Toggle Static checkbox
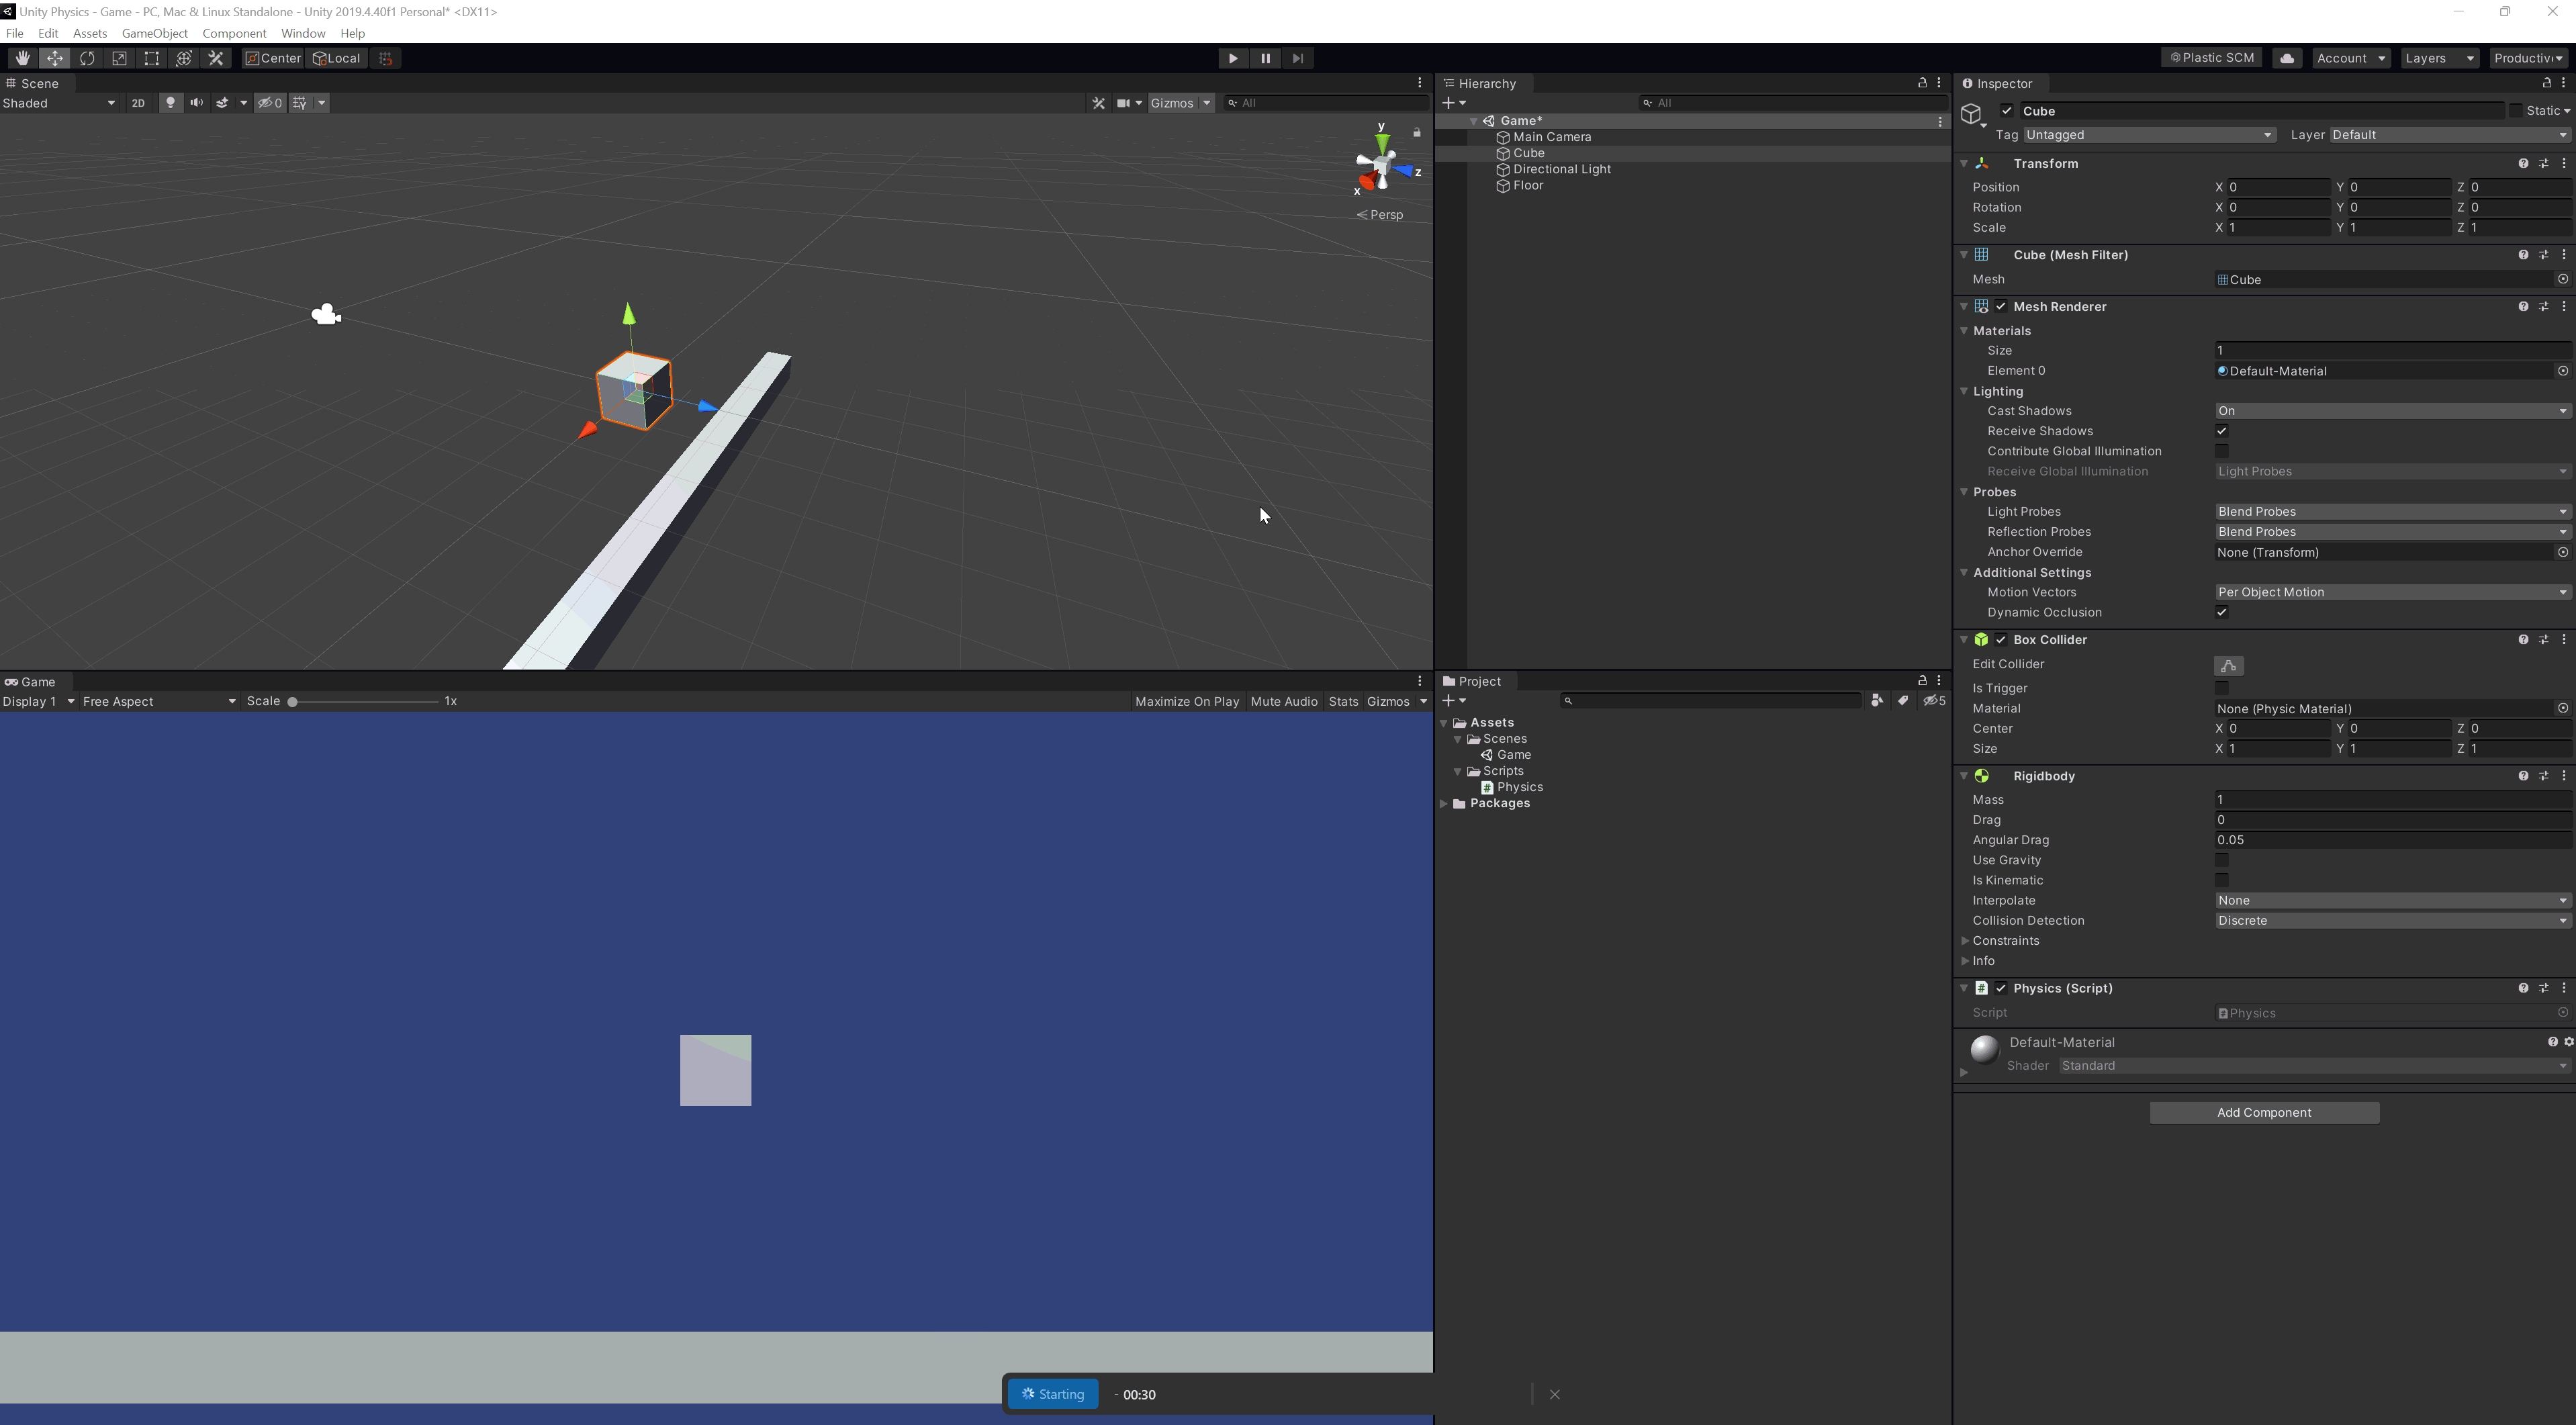Viewport: 2576px width, 1425px height. 2516,111
